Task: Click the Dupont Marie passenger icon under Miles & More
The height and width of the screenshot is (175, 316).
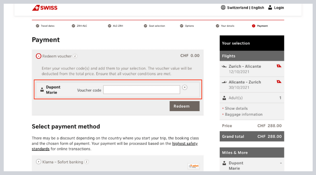Action: coord(224,163)
